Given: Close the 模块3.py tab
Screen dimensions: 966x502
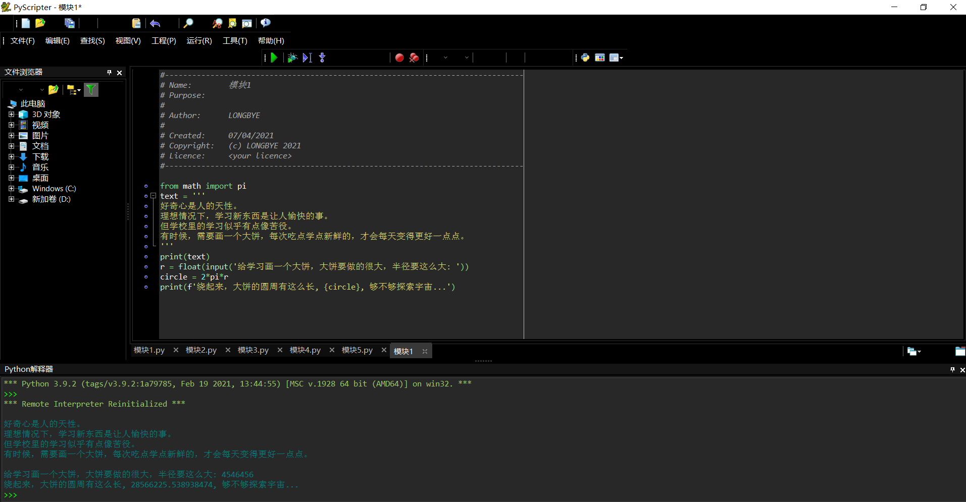Looking at the screenshot, I should [x=280, y=350].
